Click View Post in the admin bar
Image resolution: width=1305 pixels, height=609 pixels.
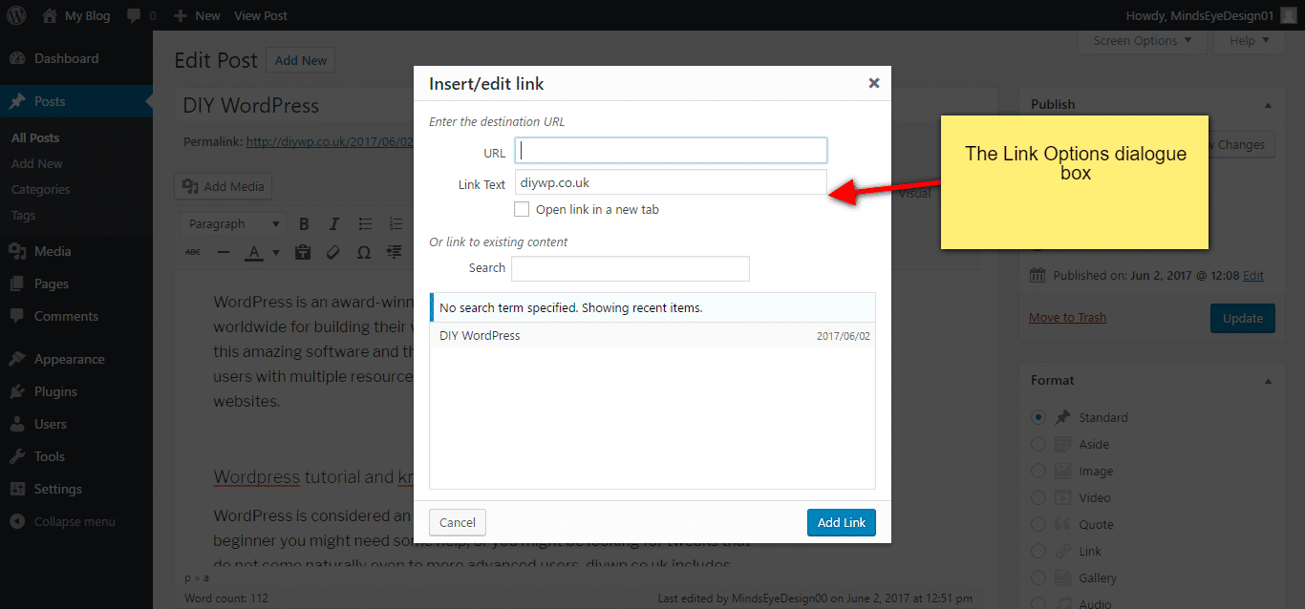[261, 15]
